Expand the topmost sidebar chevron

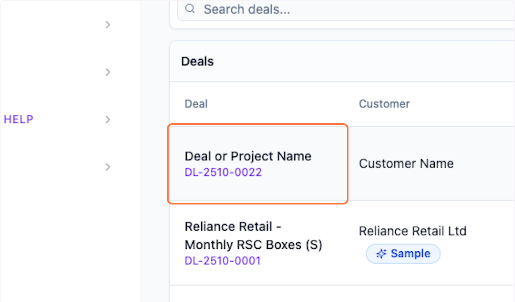108,25
